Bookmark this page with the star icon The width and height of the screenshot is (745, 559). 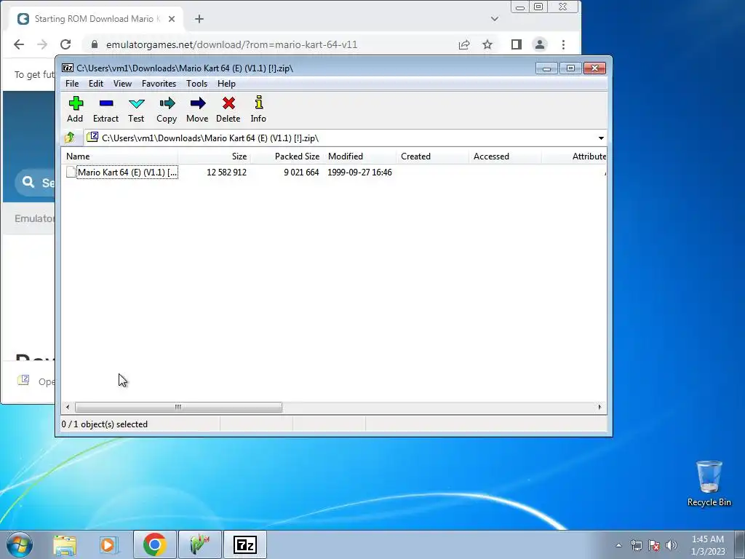pyautogui.click(x=487, y=44)
